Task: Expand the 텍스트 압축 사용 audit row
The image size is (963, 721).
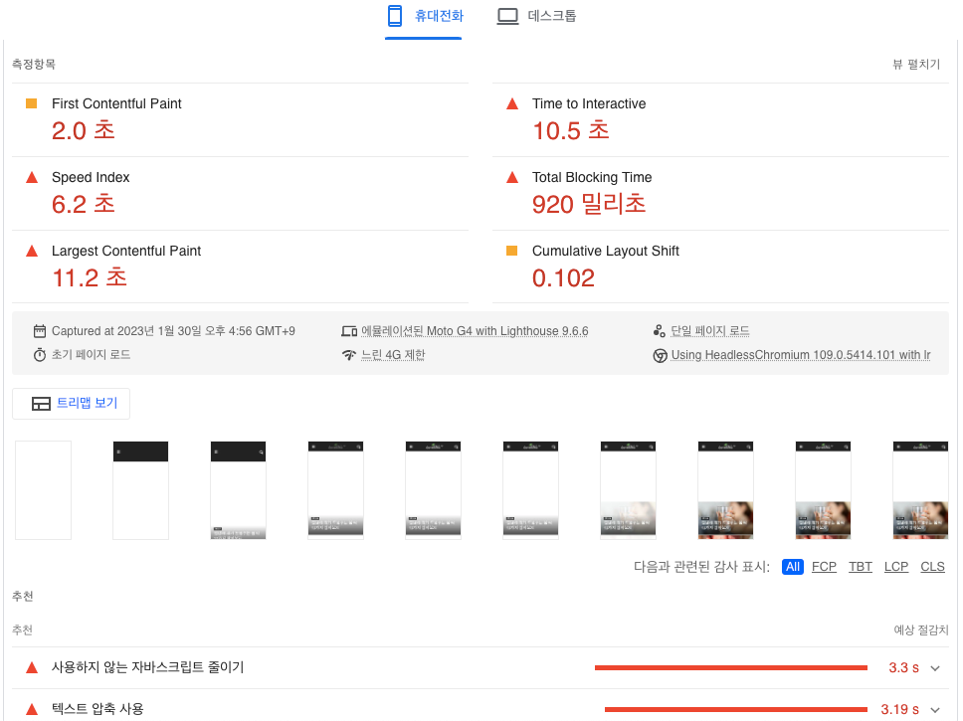Action: click(935, 708)
